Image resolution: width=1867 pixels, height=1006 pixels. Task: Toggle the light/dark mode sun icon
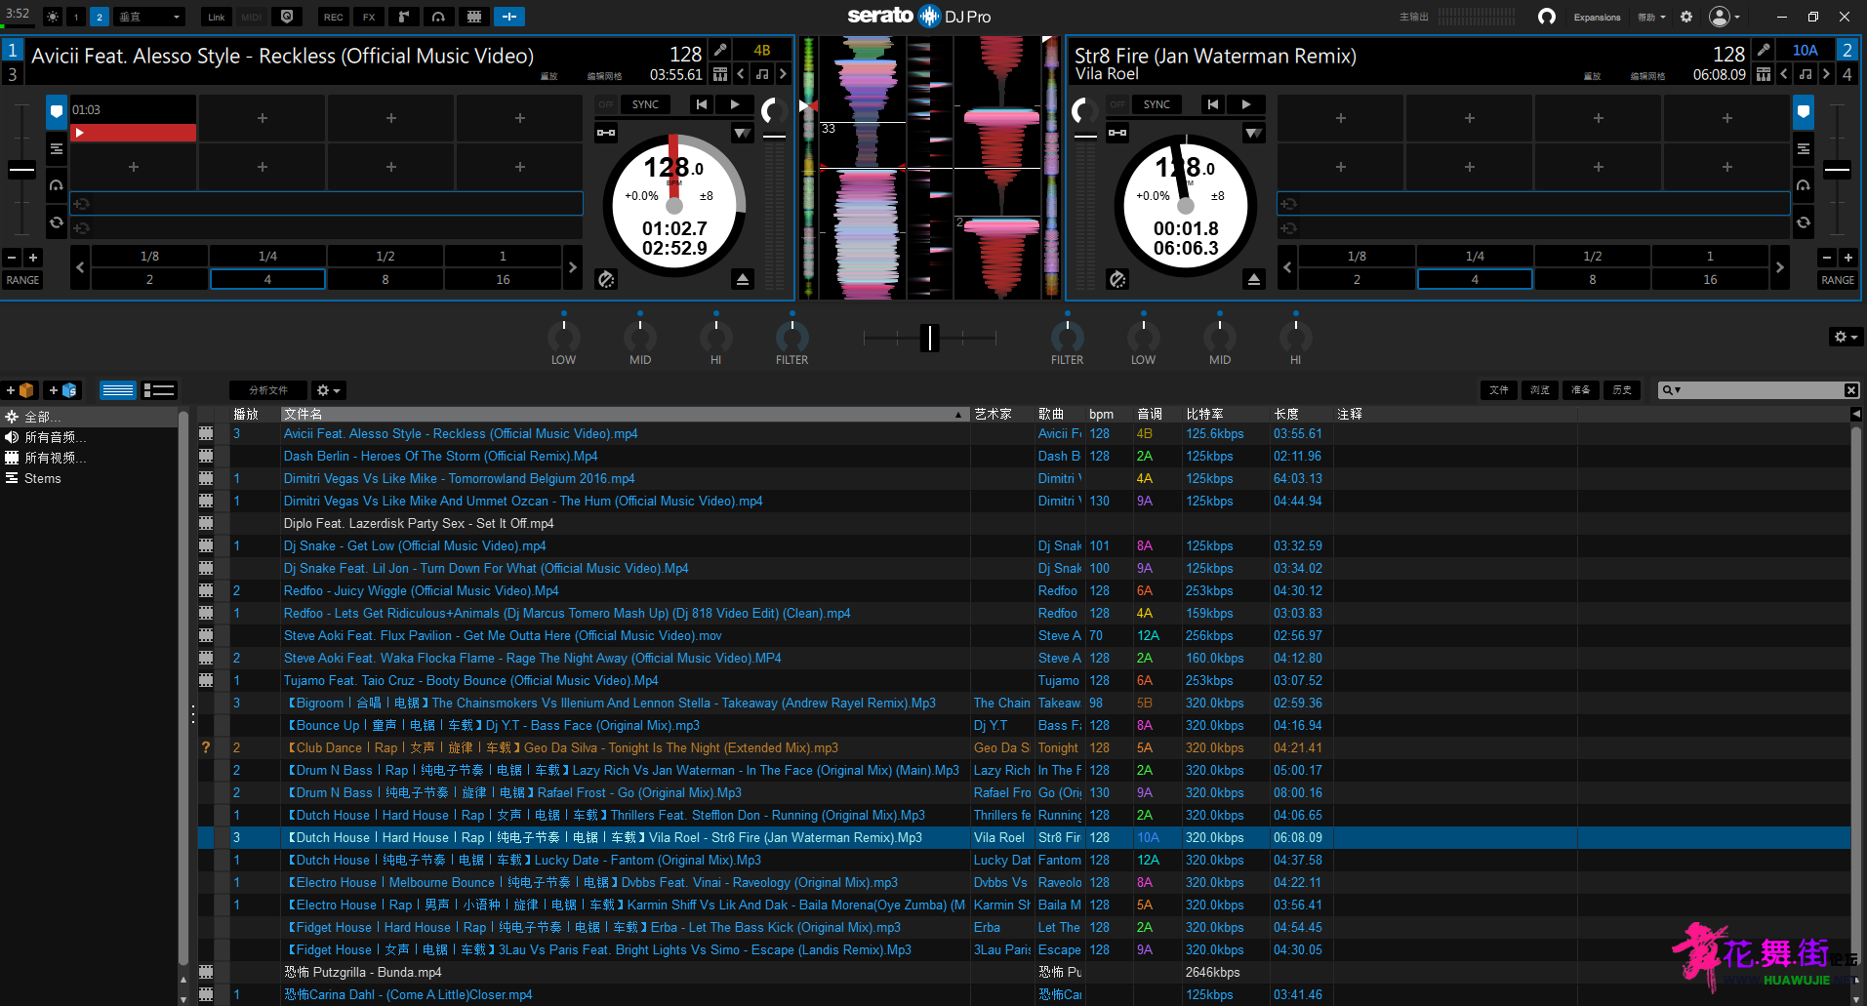[53, 17]
